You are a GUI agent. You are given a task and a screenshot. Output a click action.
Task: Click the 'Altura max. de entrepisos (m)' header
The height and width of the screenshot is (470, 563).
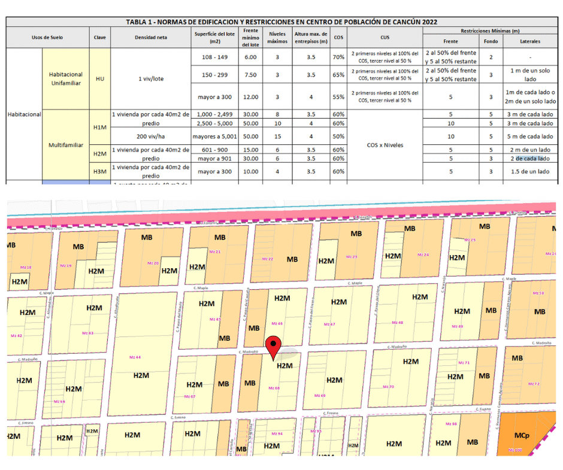(x=311, y=37)
